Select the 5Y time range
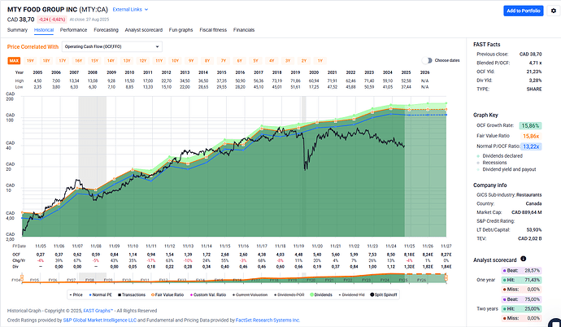The height and width of the screenshot is (327, 561). click(255, 61)
